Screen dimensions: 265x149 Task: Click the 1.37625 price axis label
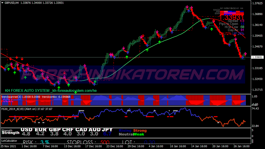(257, 3)
